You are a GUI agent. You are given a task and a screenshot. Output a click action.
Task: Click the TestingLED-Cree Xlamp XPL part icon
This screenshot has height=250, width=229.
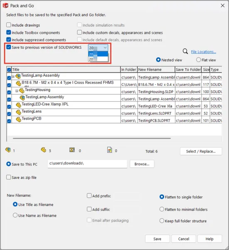point(18,105)
